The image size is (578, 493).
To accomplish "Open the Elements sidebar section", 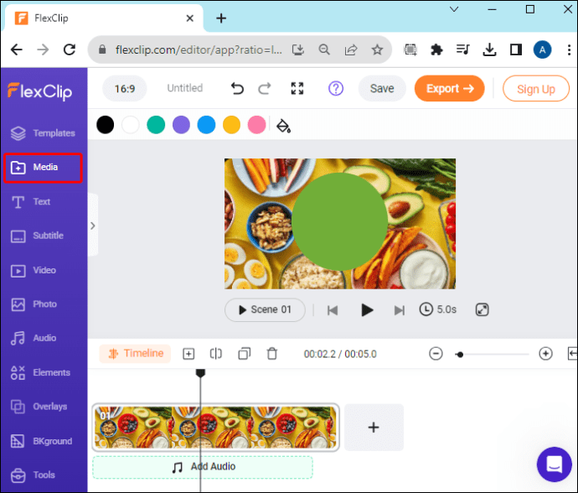I will pyautogui.click(x=40, y=372).
